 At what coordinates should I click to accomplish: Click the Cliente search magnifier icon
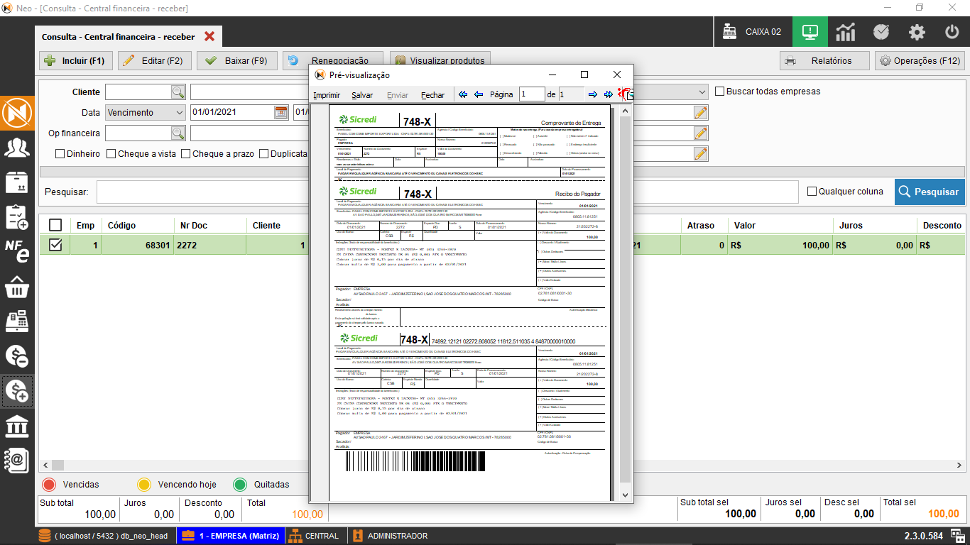click(x=178, y=92)
